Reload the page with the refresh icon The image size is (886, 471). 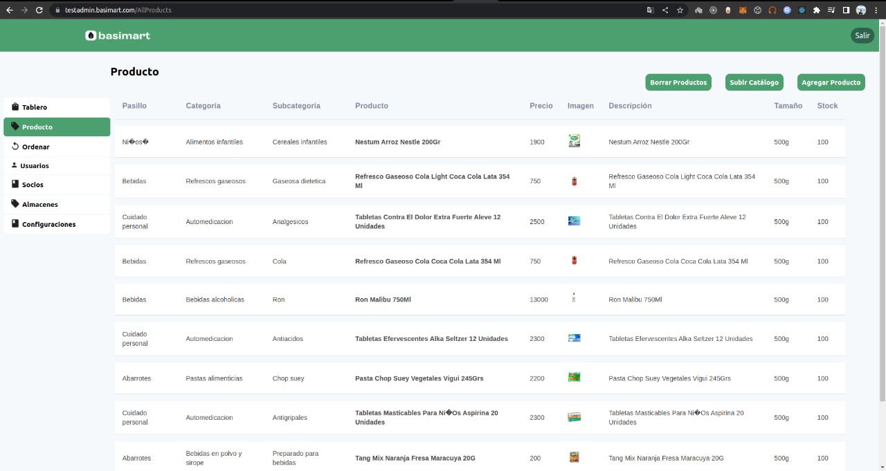39,10
